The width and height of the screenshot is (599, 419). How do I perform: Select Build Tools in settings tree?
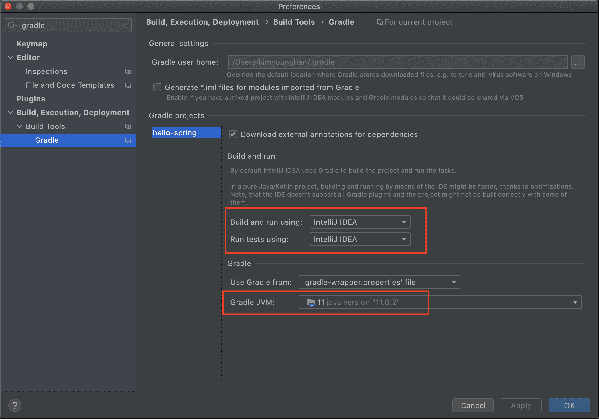[x=45, y=126]
